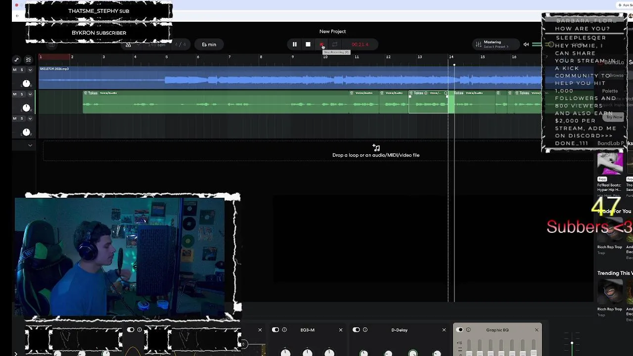Solo the Voice/Audio track
The image size is (633, 356).
(x=22, y=94)
